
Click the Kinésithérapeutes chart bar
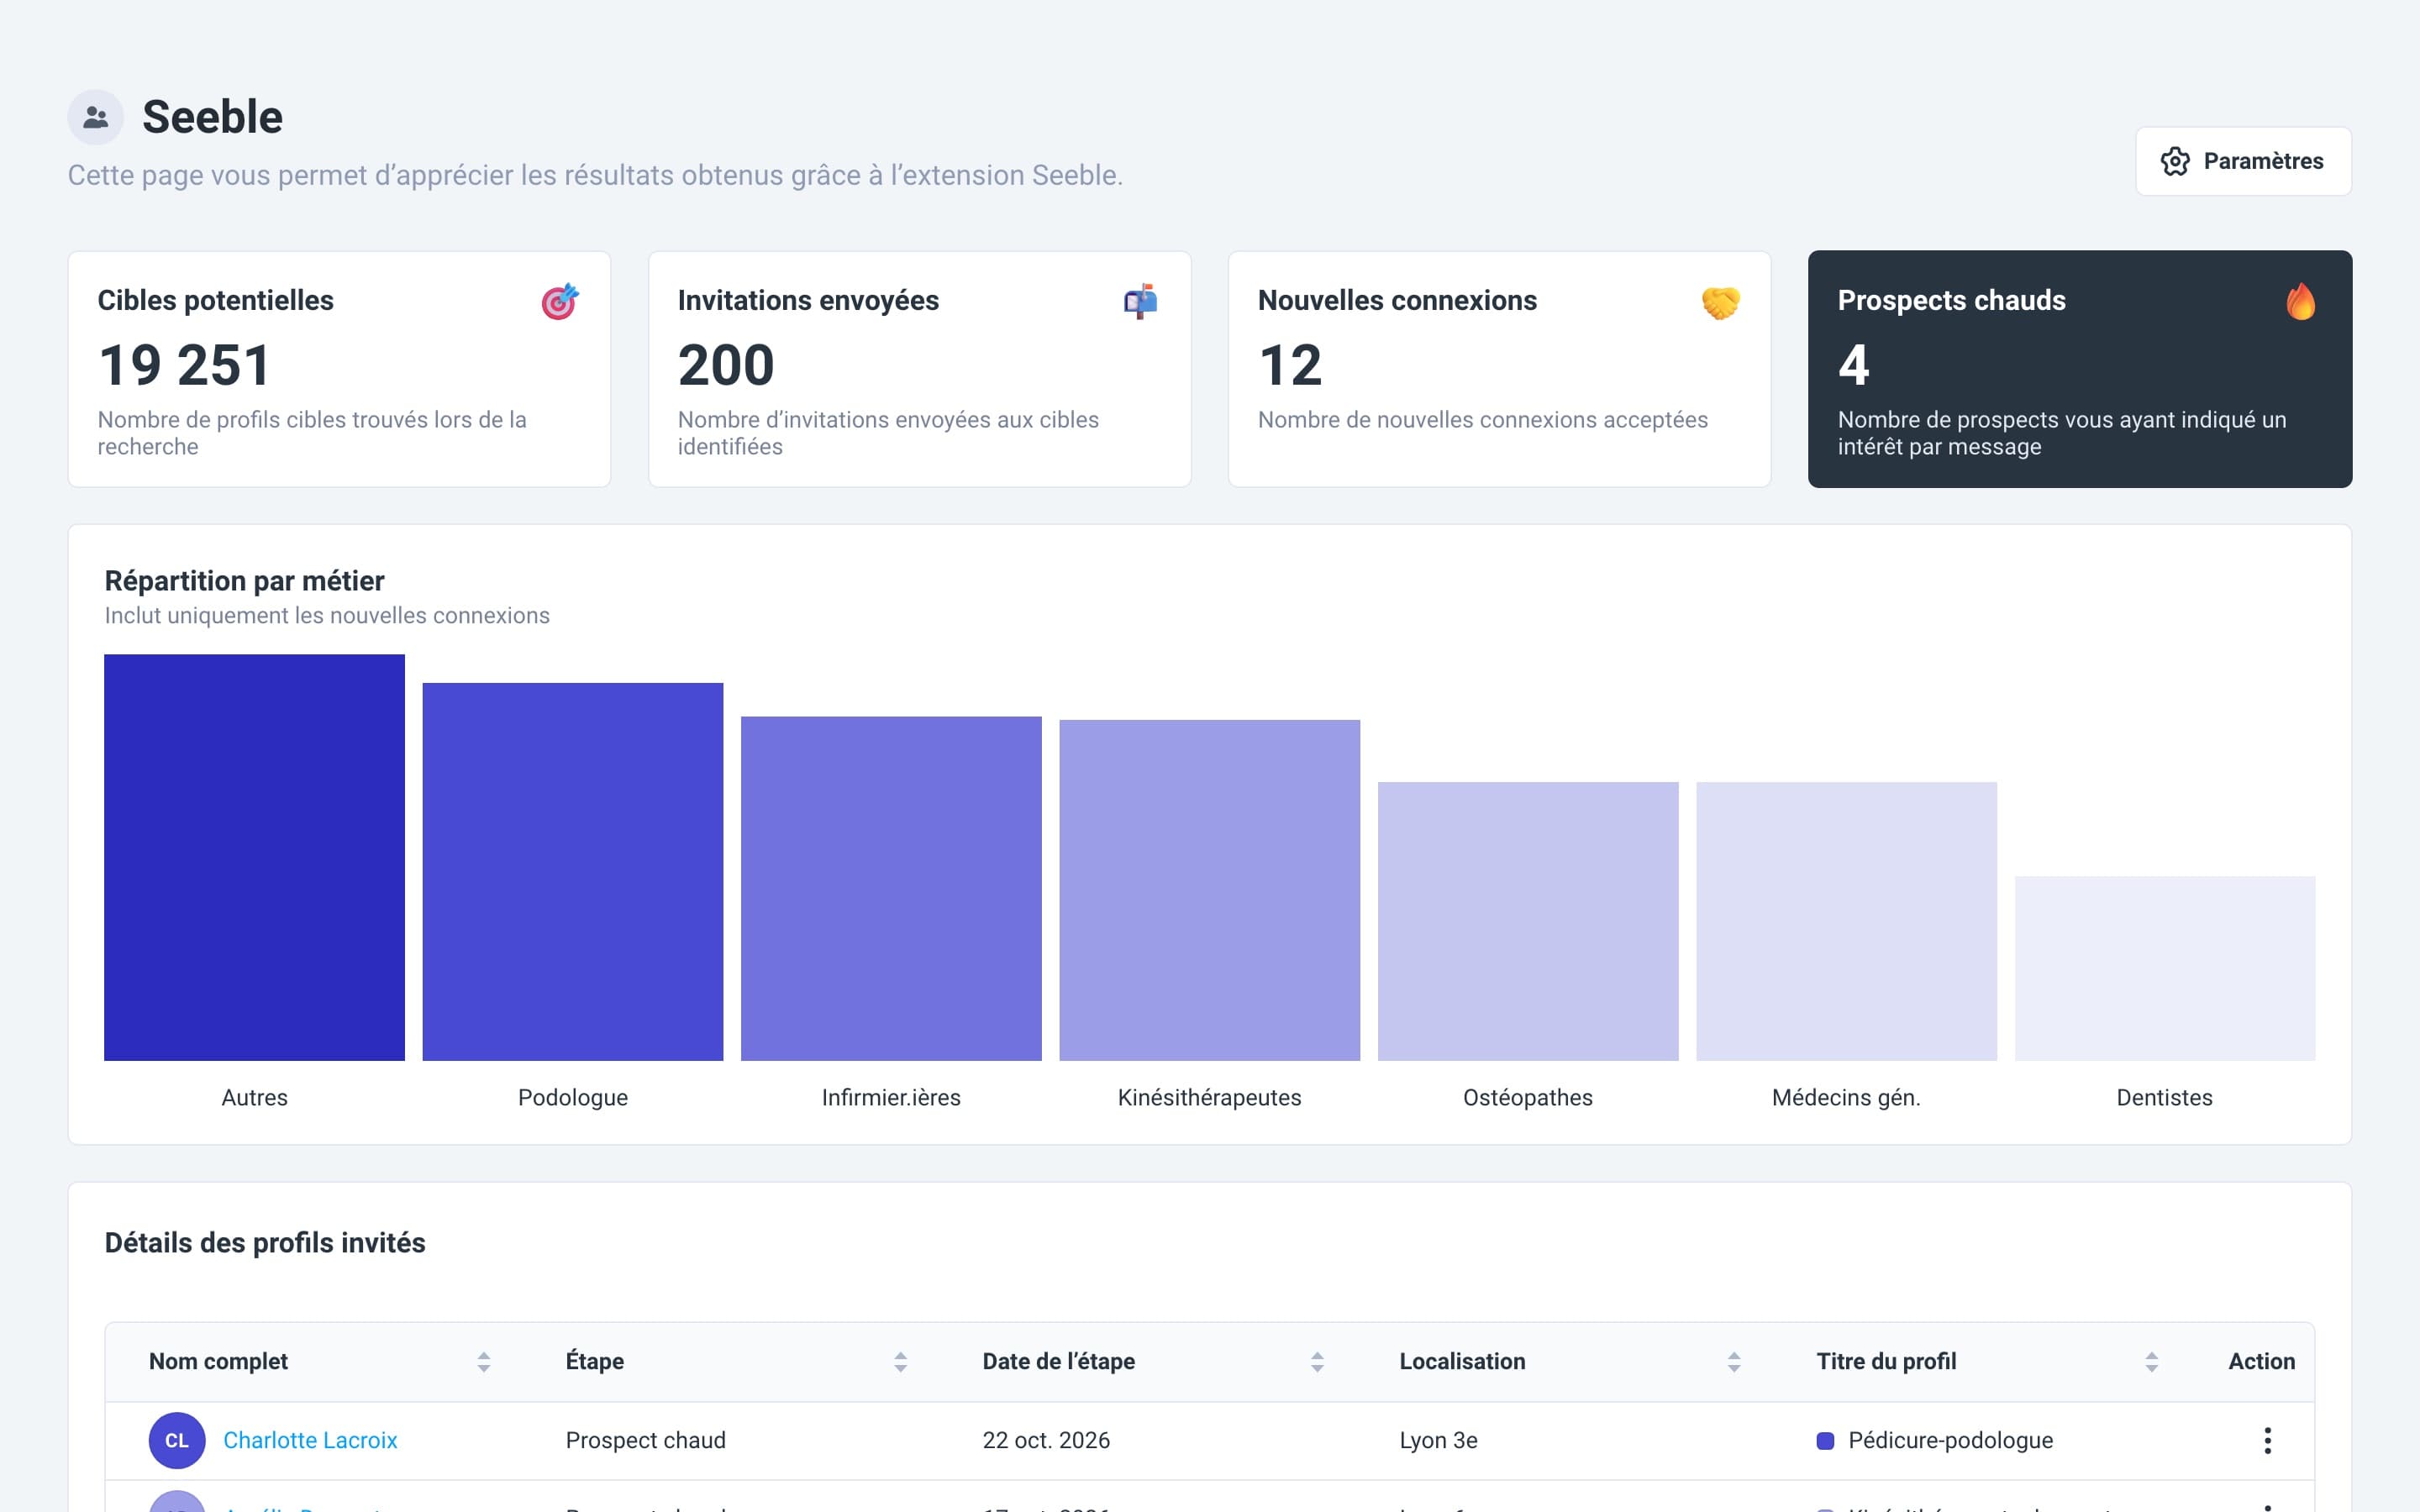[x=1210, y=890]
